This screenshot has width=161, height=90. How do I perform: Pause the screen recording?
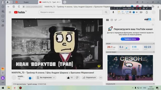tap(137, 8)
